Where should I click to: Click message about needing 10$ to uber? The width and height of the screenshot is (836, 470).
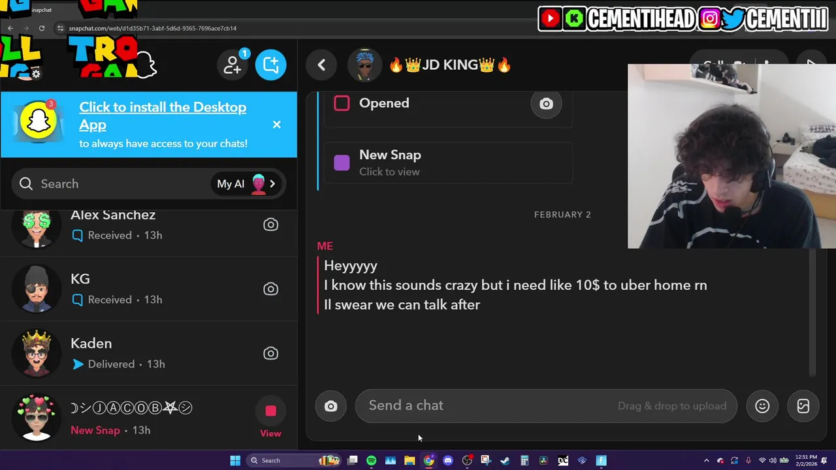tap(515, 285)
